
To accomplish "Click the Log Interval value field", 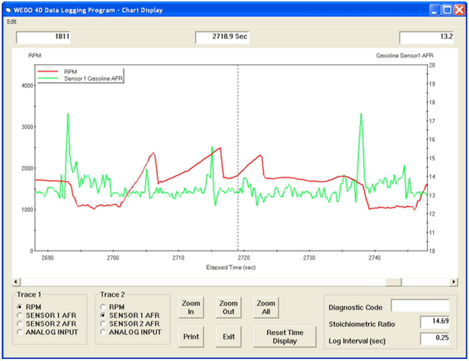I will [x=435, y=339].
